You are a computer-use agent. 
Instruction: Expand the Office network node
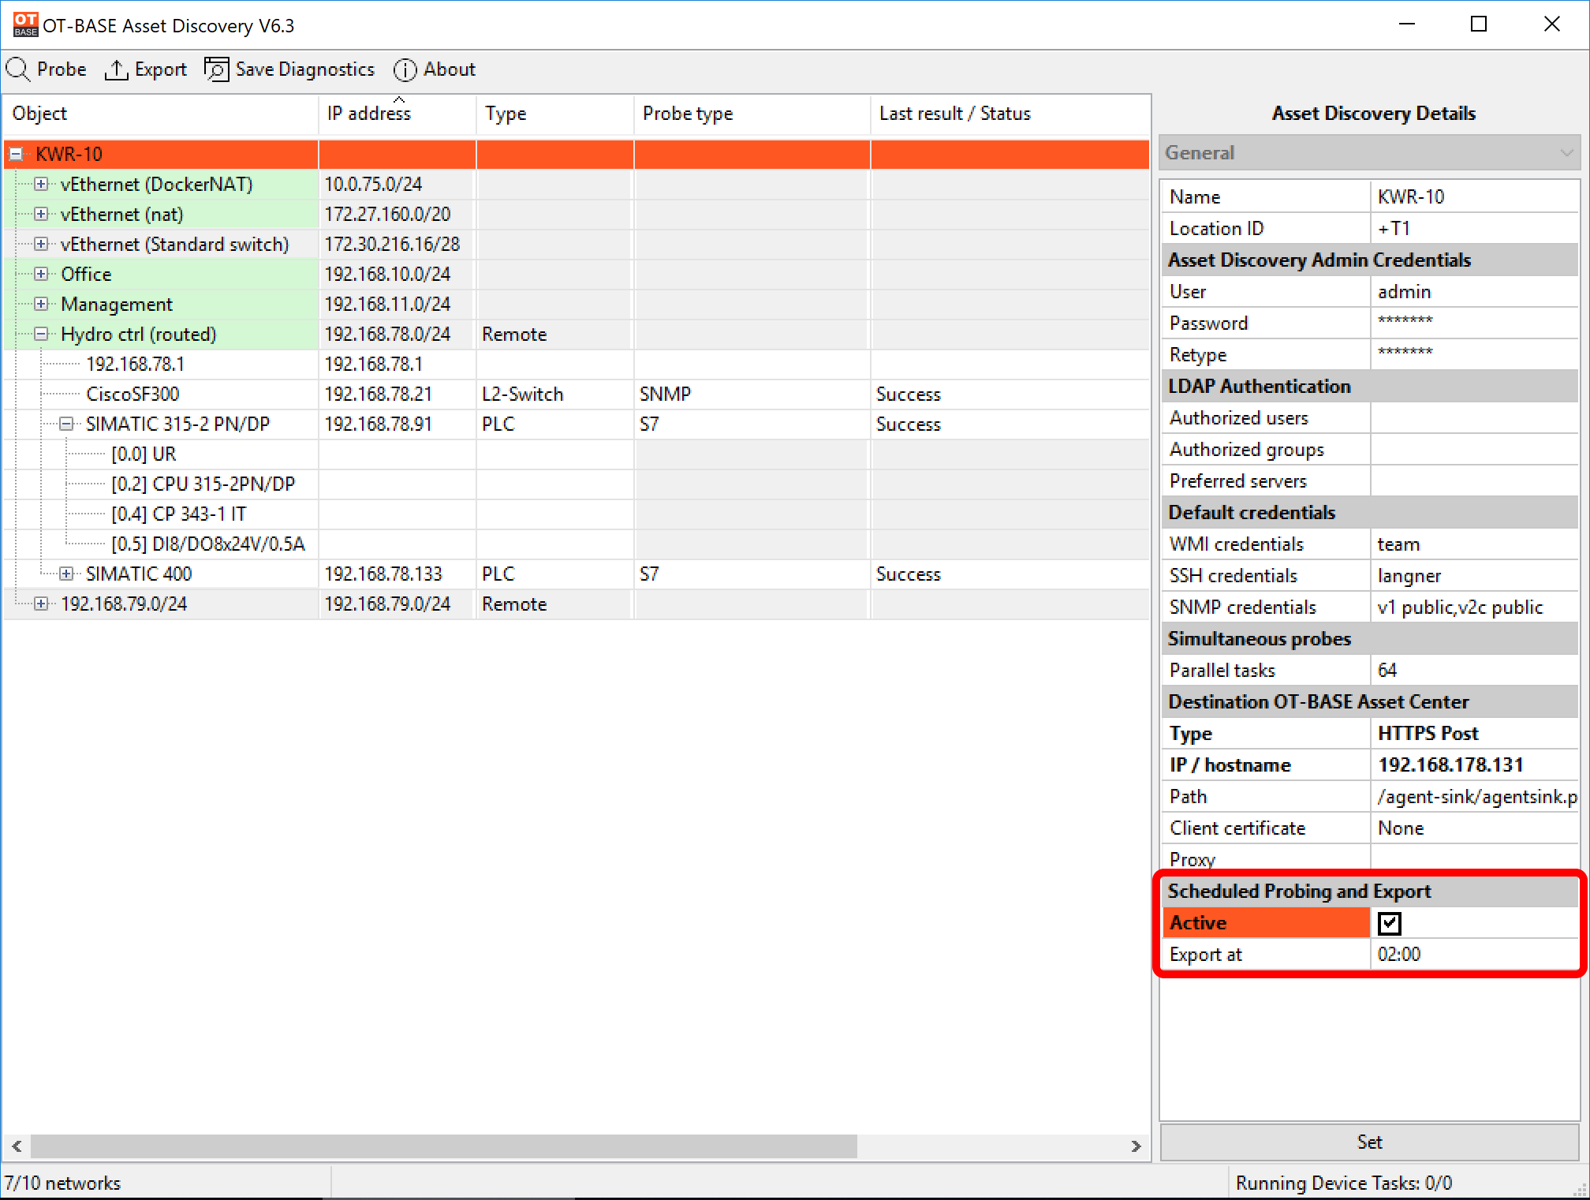[41, 274]
